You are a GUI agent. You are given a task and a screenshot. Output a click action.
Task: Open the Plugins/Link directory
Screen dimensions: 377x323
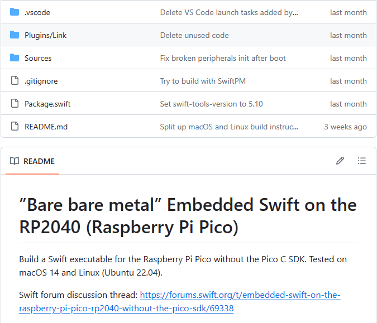coord(45,35)
